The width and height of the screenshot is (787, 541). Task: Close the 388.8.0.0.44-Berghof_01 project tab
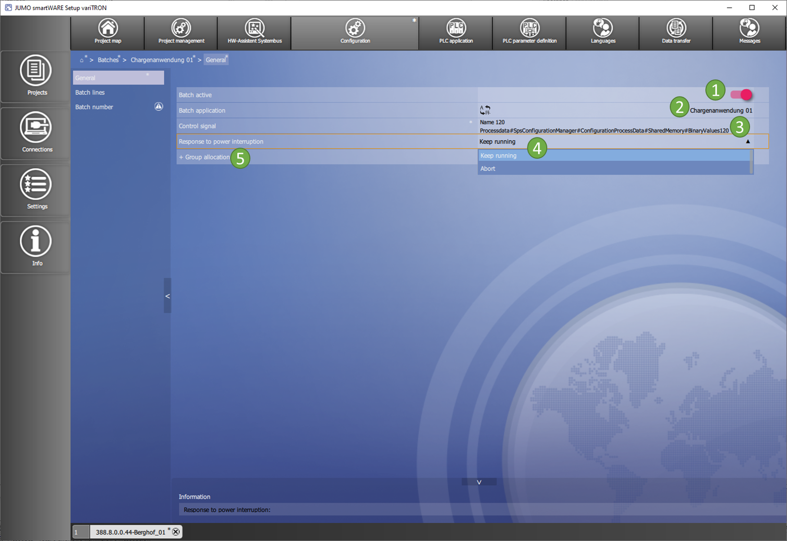(176, 532)
